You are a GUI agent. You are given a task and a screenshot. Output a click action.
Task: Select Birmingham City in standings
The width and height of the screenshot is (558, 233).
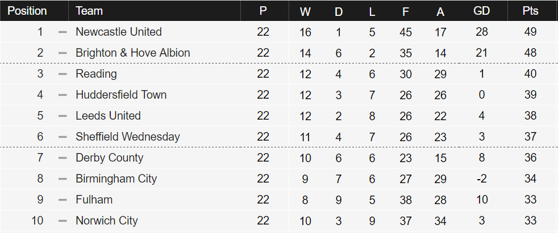116,179
